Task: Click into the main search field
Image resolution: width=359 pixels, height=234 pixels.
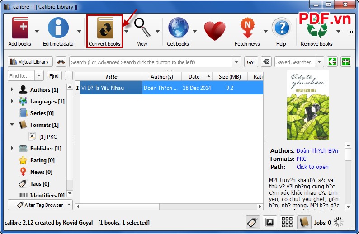Action: pos(151,62)
